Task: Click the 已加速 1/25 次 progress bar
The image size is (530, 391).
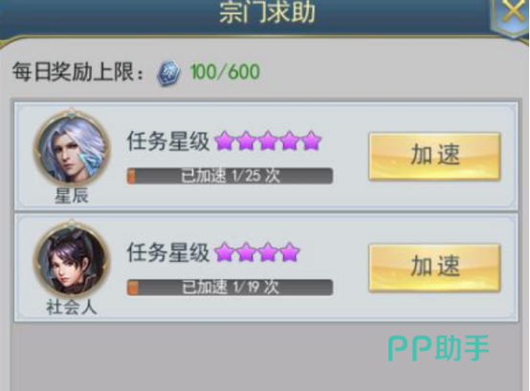Action: coord(230,176)
